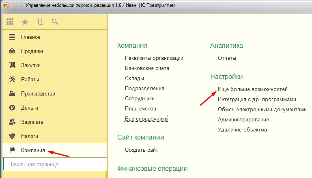This screenshot has width=312, height=178.
Task: Open the Закупки section
Action: [31, 65]
